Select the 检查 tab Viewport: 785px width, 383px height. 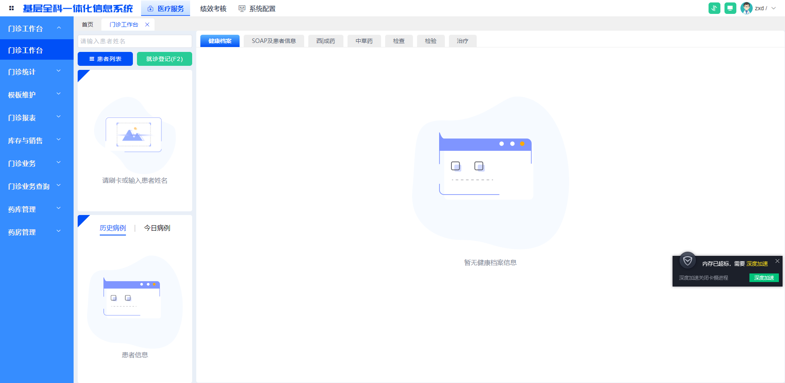click(399, 41)
